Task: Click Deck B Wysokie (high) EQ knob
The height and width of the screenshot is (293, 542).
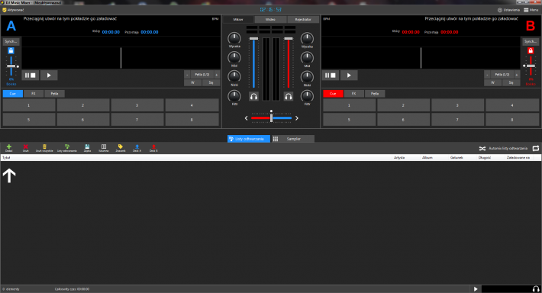Action: pos(307,38)
